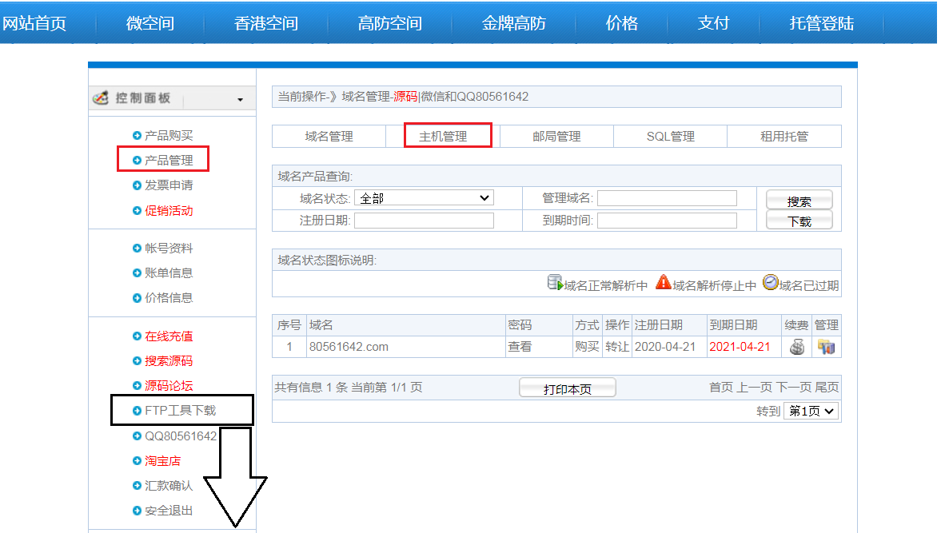Switch to the 主机管理 tab
945x533 pixels.
click(443, 137)
